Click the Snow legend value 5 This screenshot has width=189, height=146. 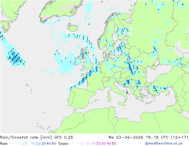(88, 144)
